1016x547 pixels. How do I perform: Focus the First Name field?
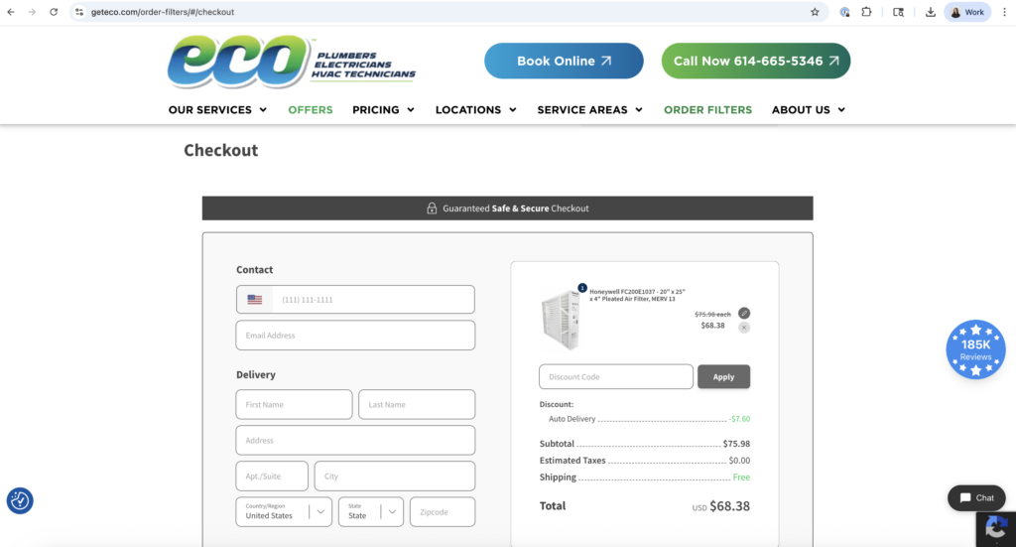294,404
